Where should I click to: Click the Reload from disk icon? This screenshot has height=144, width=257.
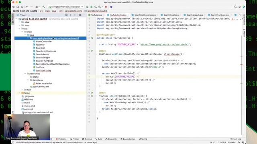click(x=22, y=7)
